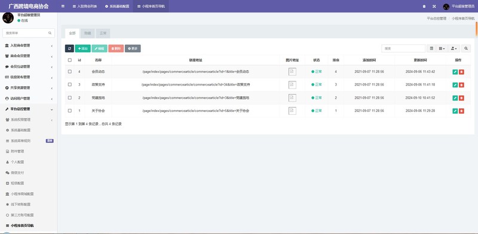Check the checkbox for 会员动态 row
The image size is (478, 234).
pyautogui.click(x=70, y=71)
